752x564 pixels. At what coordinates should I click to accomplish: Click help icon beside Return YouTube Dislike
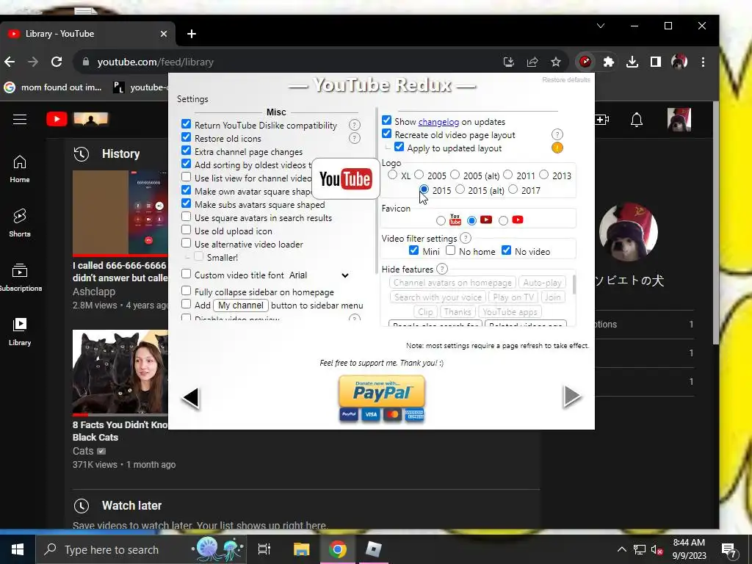355,125
